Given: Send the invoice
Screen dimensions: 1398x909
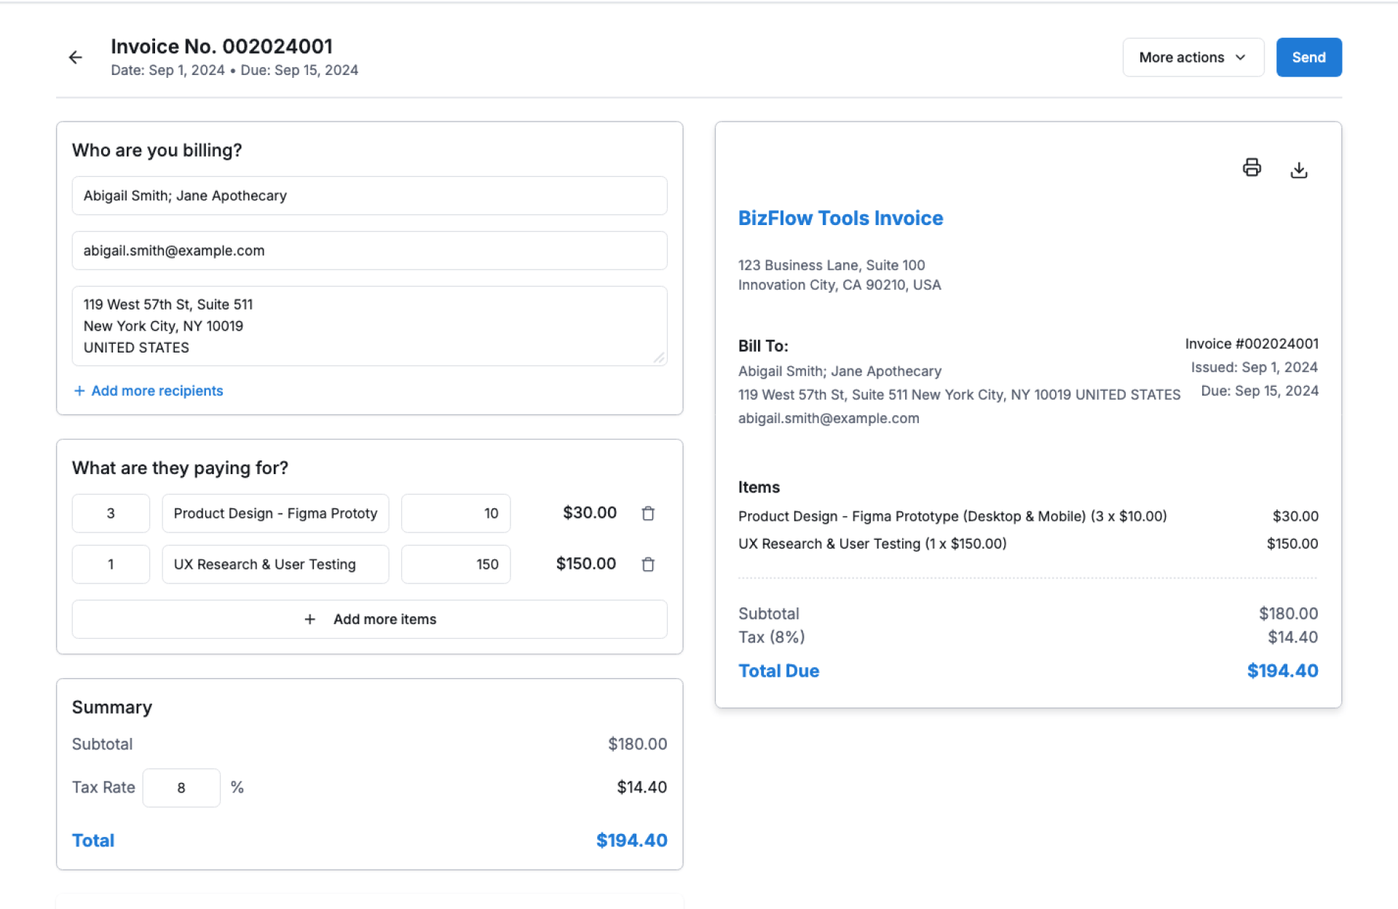Looking at the screenshot, I should tap(1308, 58).
